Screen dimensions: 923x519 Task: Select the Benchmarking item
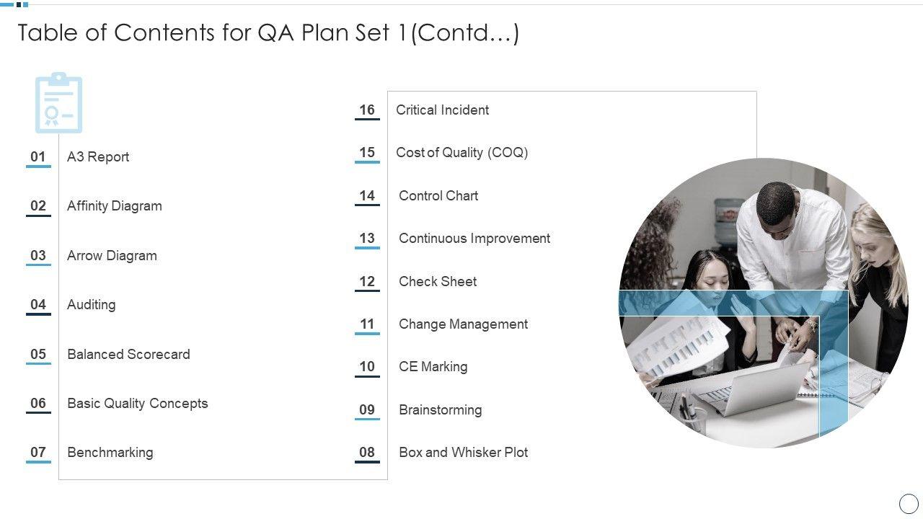pos(110,453)
